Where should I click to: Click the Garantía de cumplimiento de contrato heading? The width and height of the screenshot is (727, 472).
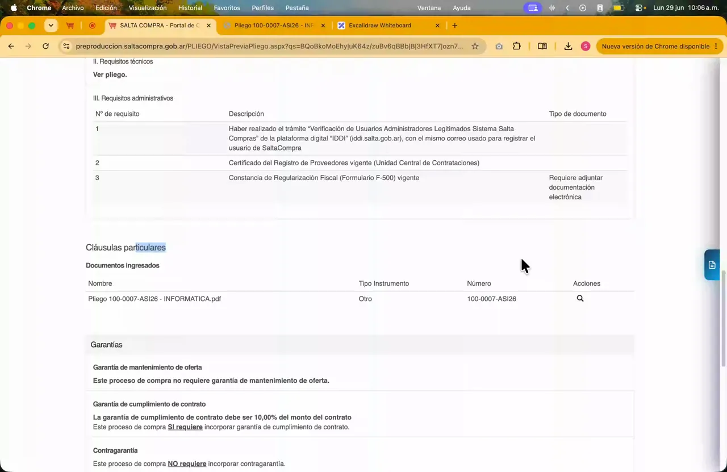coord(149,404)
